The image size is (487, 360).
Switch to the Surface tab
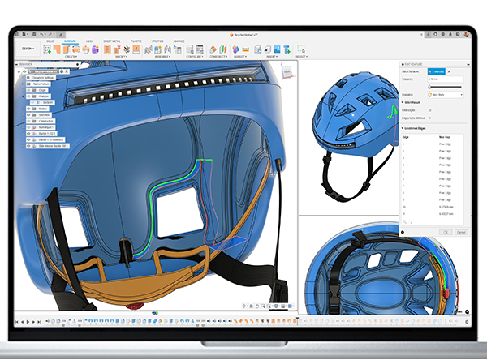tap(70, 41)
